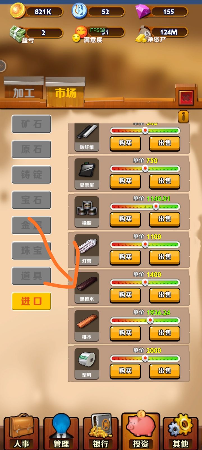Close the market panel red X
The height and width of the screenshot is (450, 202).
(186, 98)
